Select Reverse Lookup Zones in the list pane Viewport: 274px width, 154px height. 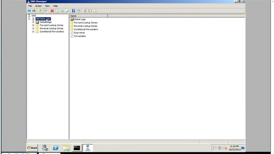point(86,26)
